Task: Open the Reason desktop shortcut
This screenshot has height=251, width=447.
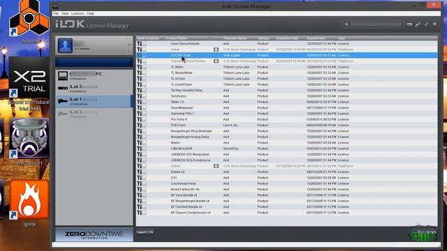Action: click(29, 22)
